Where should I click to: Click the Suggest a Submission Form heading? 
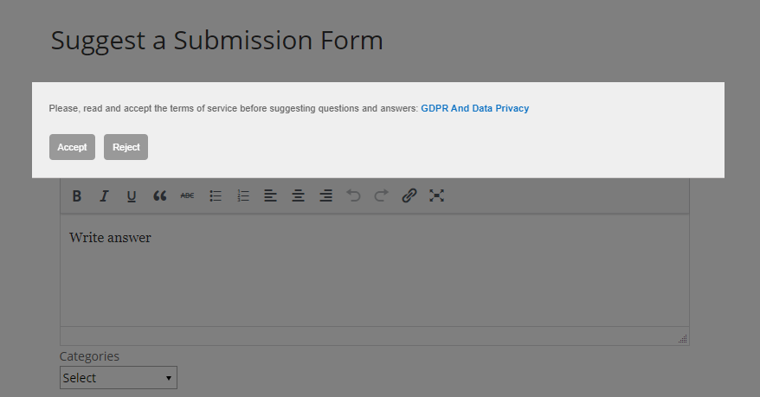point(217,41)
